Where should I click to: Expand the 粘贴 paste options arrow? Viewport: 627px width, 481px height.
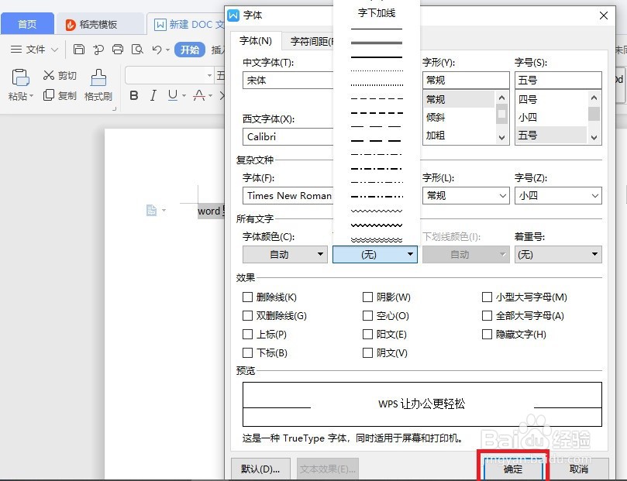tap(31, 96)
